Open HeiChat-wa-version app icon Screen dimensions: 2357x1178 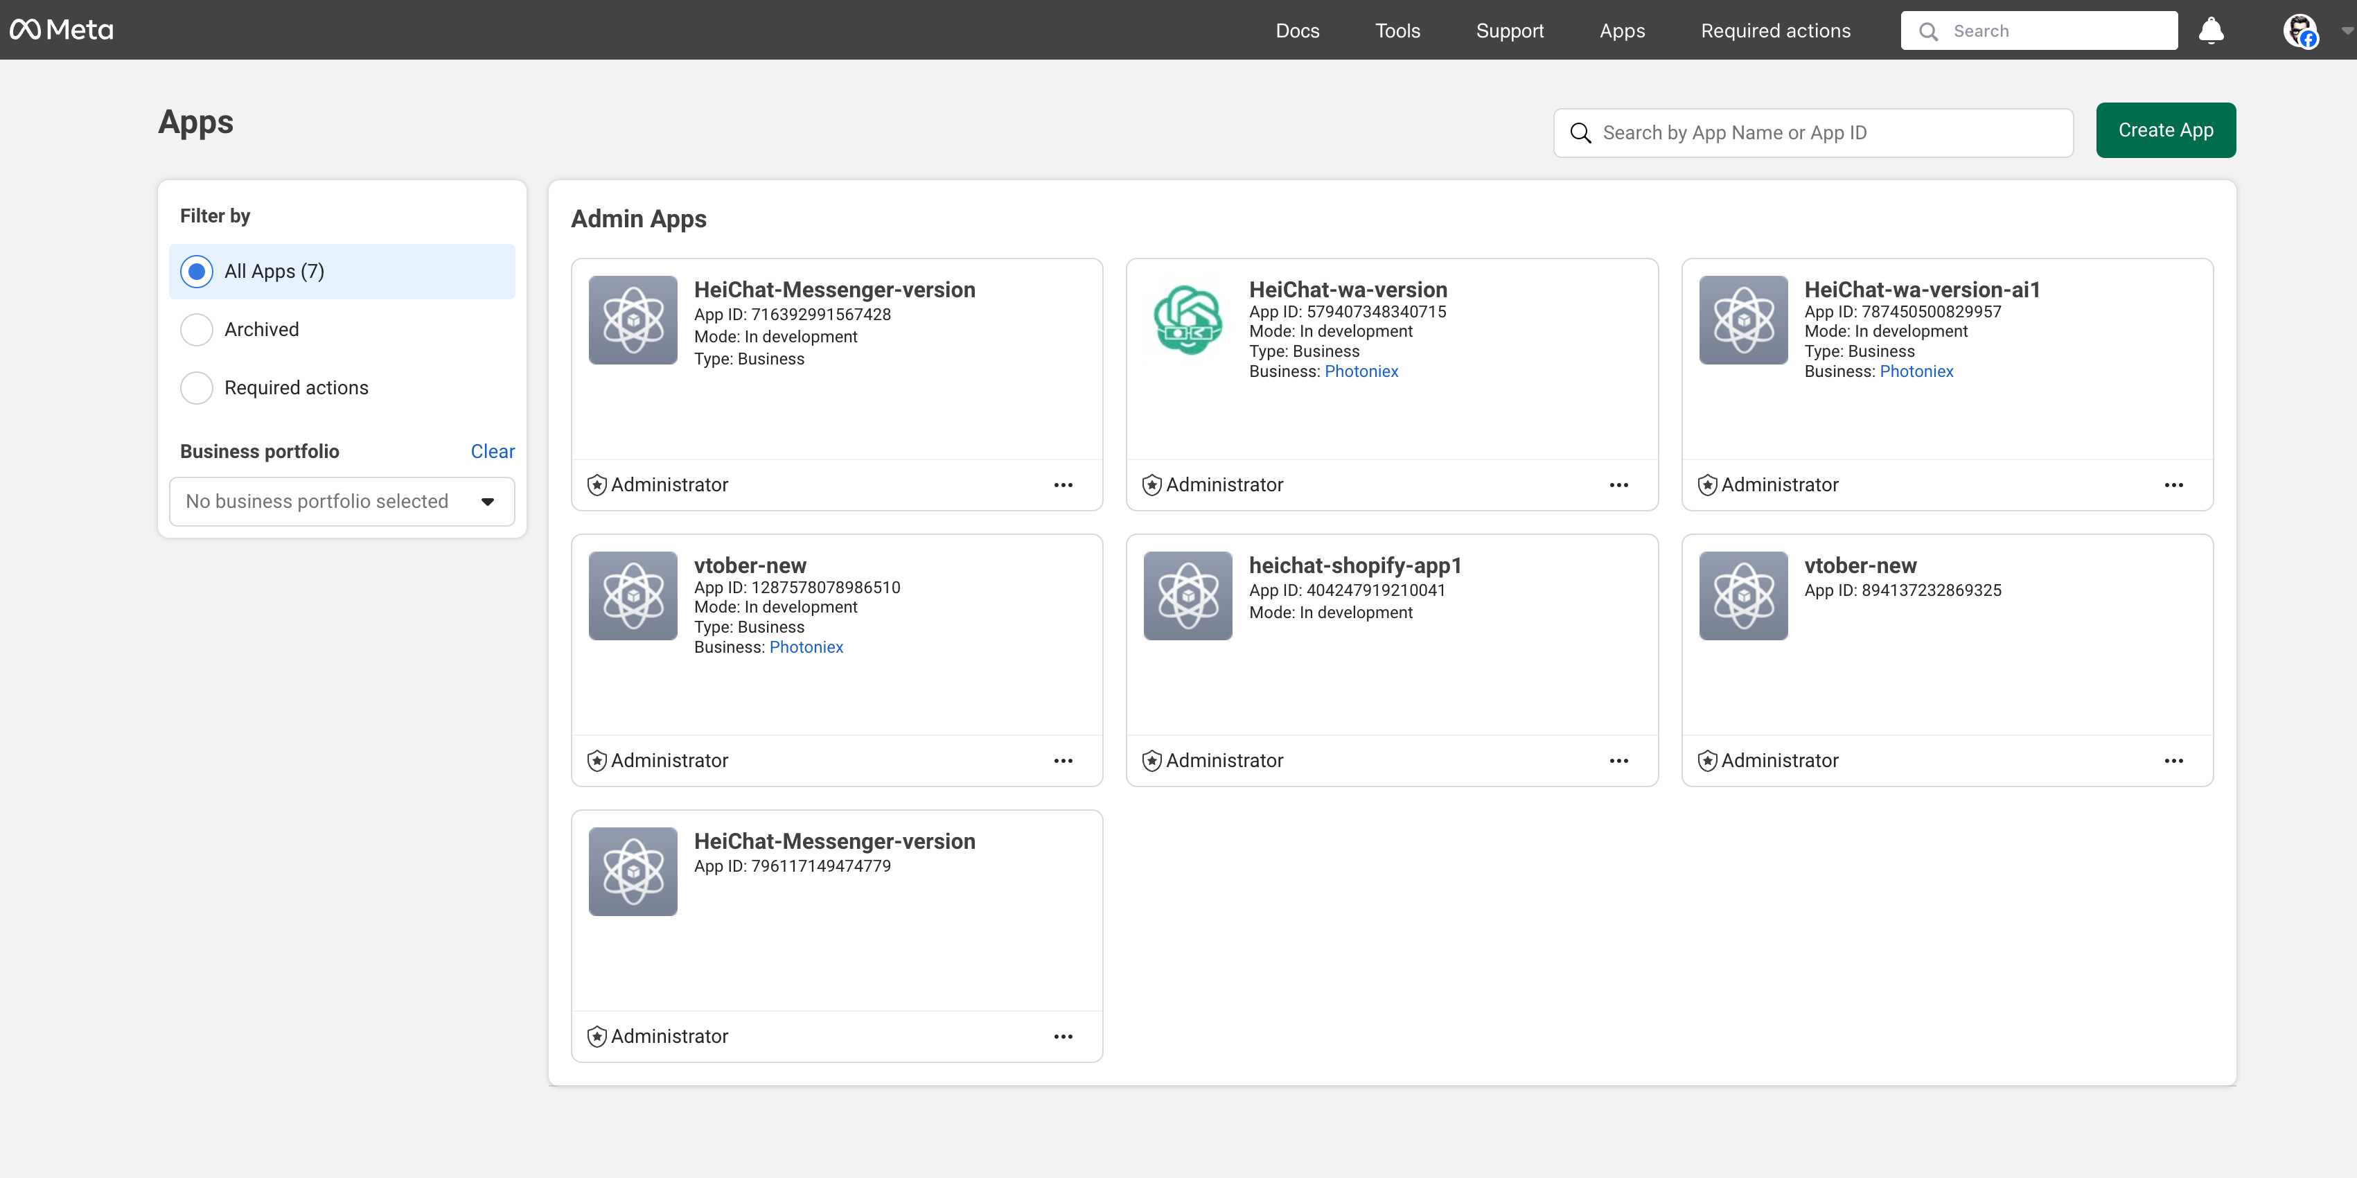(1188, 320)
